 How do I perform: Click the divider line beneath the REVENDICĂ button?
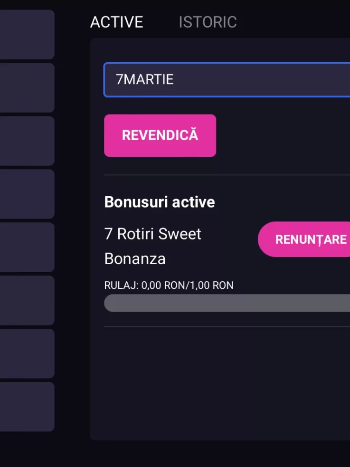(227, 175)
